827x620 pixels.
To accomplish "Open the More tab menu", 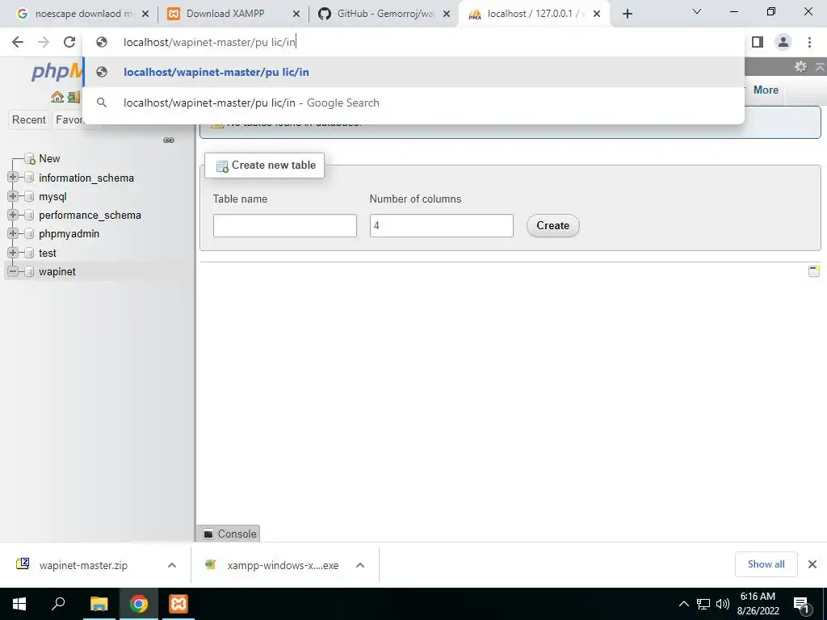I will click(766, 90).
